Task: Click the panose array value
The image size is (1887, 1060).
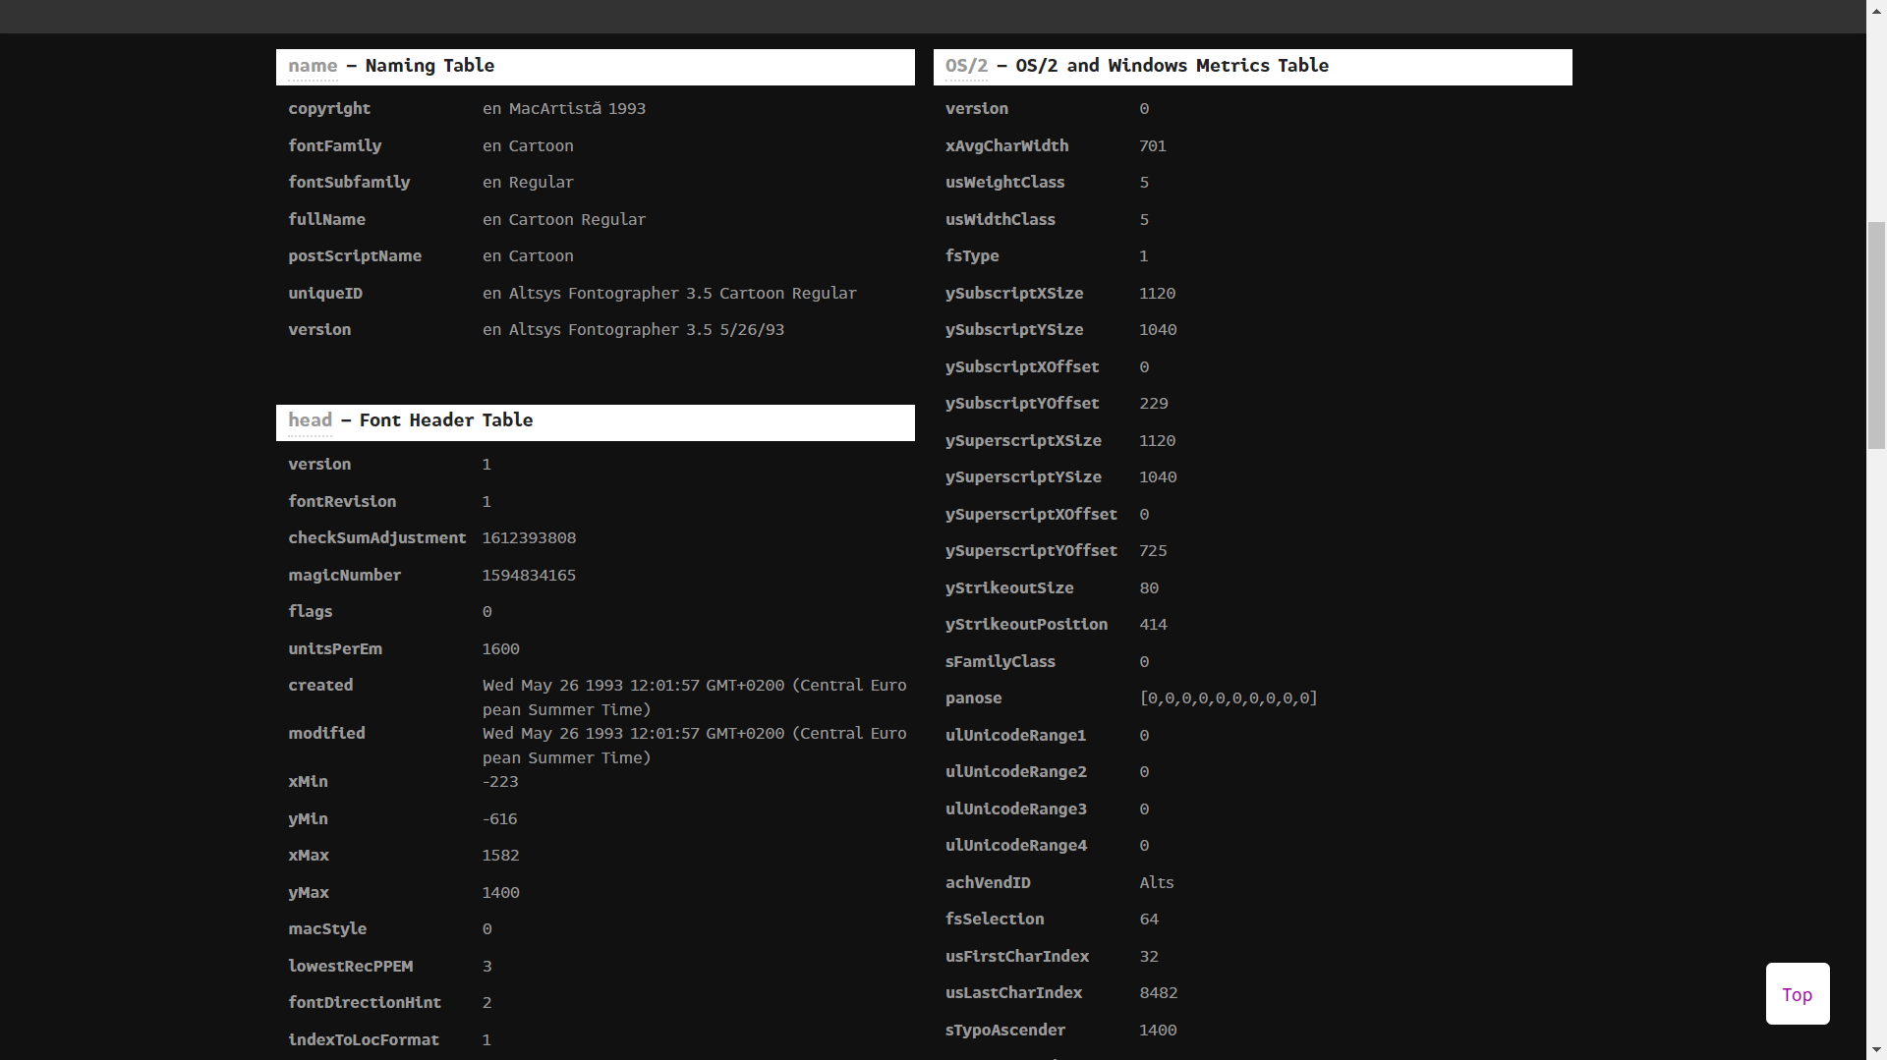Action: coord(1228,697)
